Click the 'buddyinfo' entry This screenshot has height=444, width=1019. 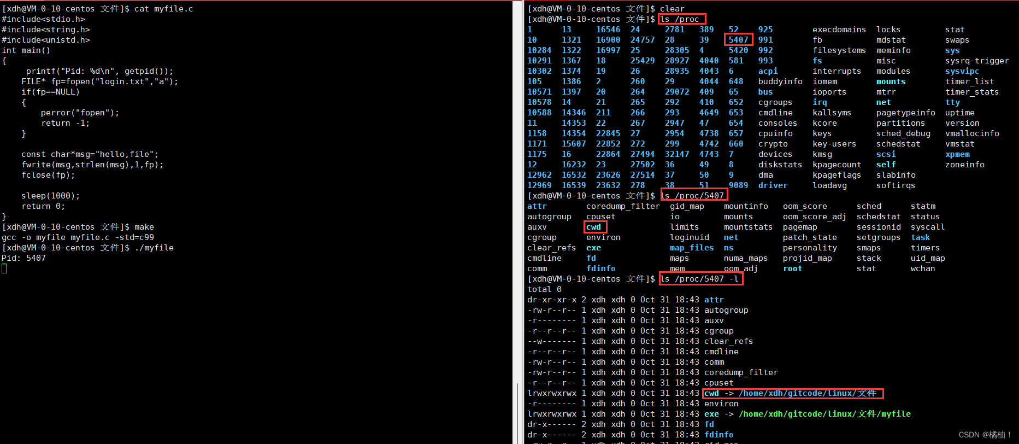coord(780,81)
